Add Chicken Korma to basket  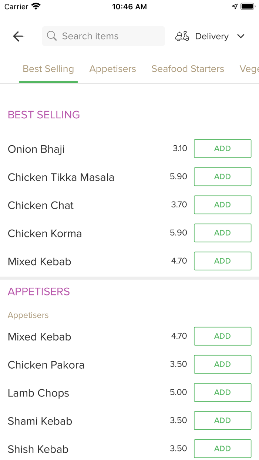pyautogui.click(x=222, y=233)
